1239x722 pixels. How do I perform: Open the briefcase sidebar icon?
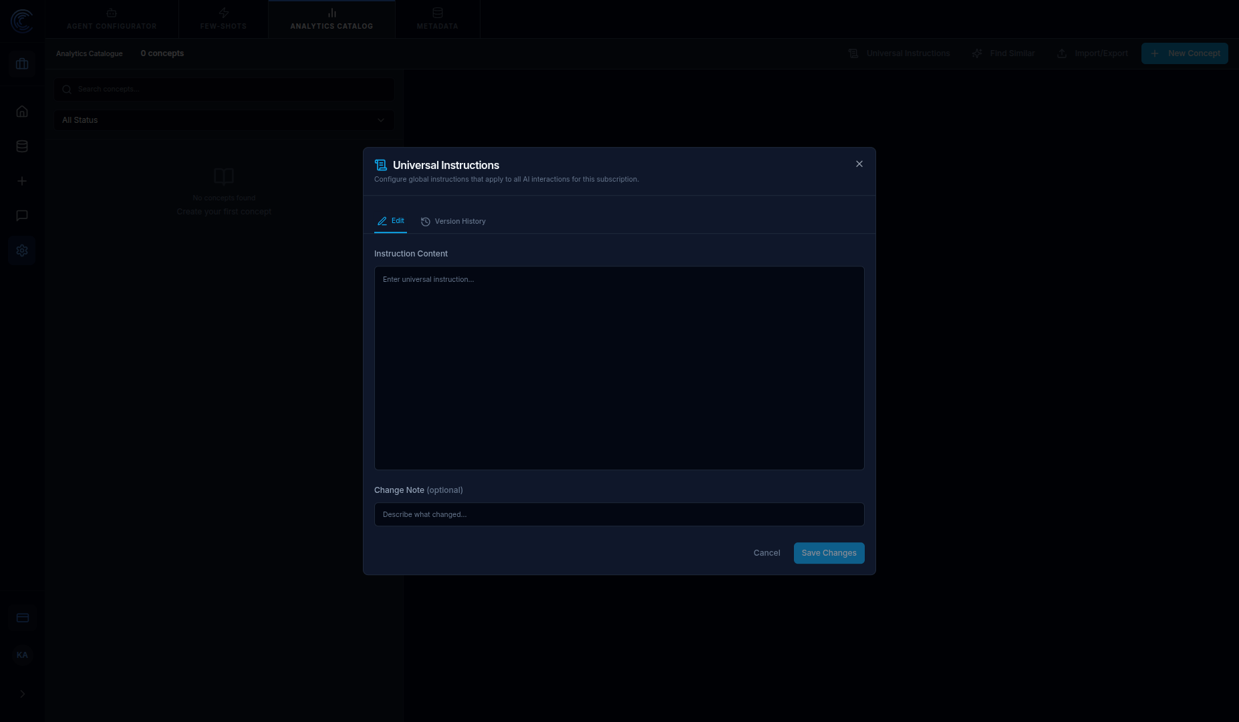tap(22, 64)
